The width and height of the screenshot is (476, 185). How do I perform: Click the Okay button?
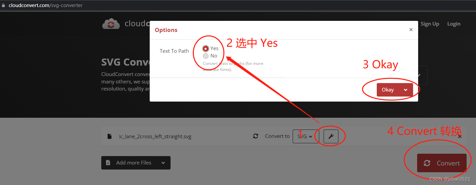tap(388, 90)
